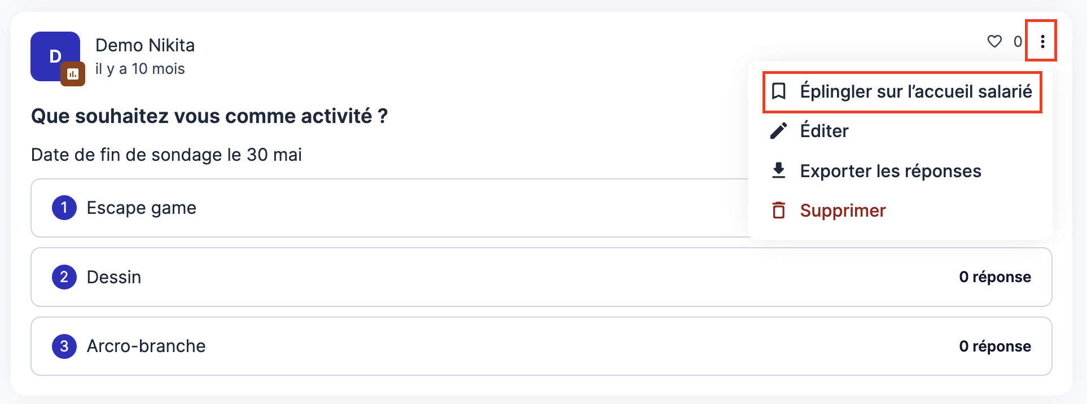
Task: Click the download export icon
Action: coord(779,170)
